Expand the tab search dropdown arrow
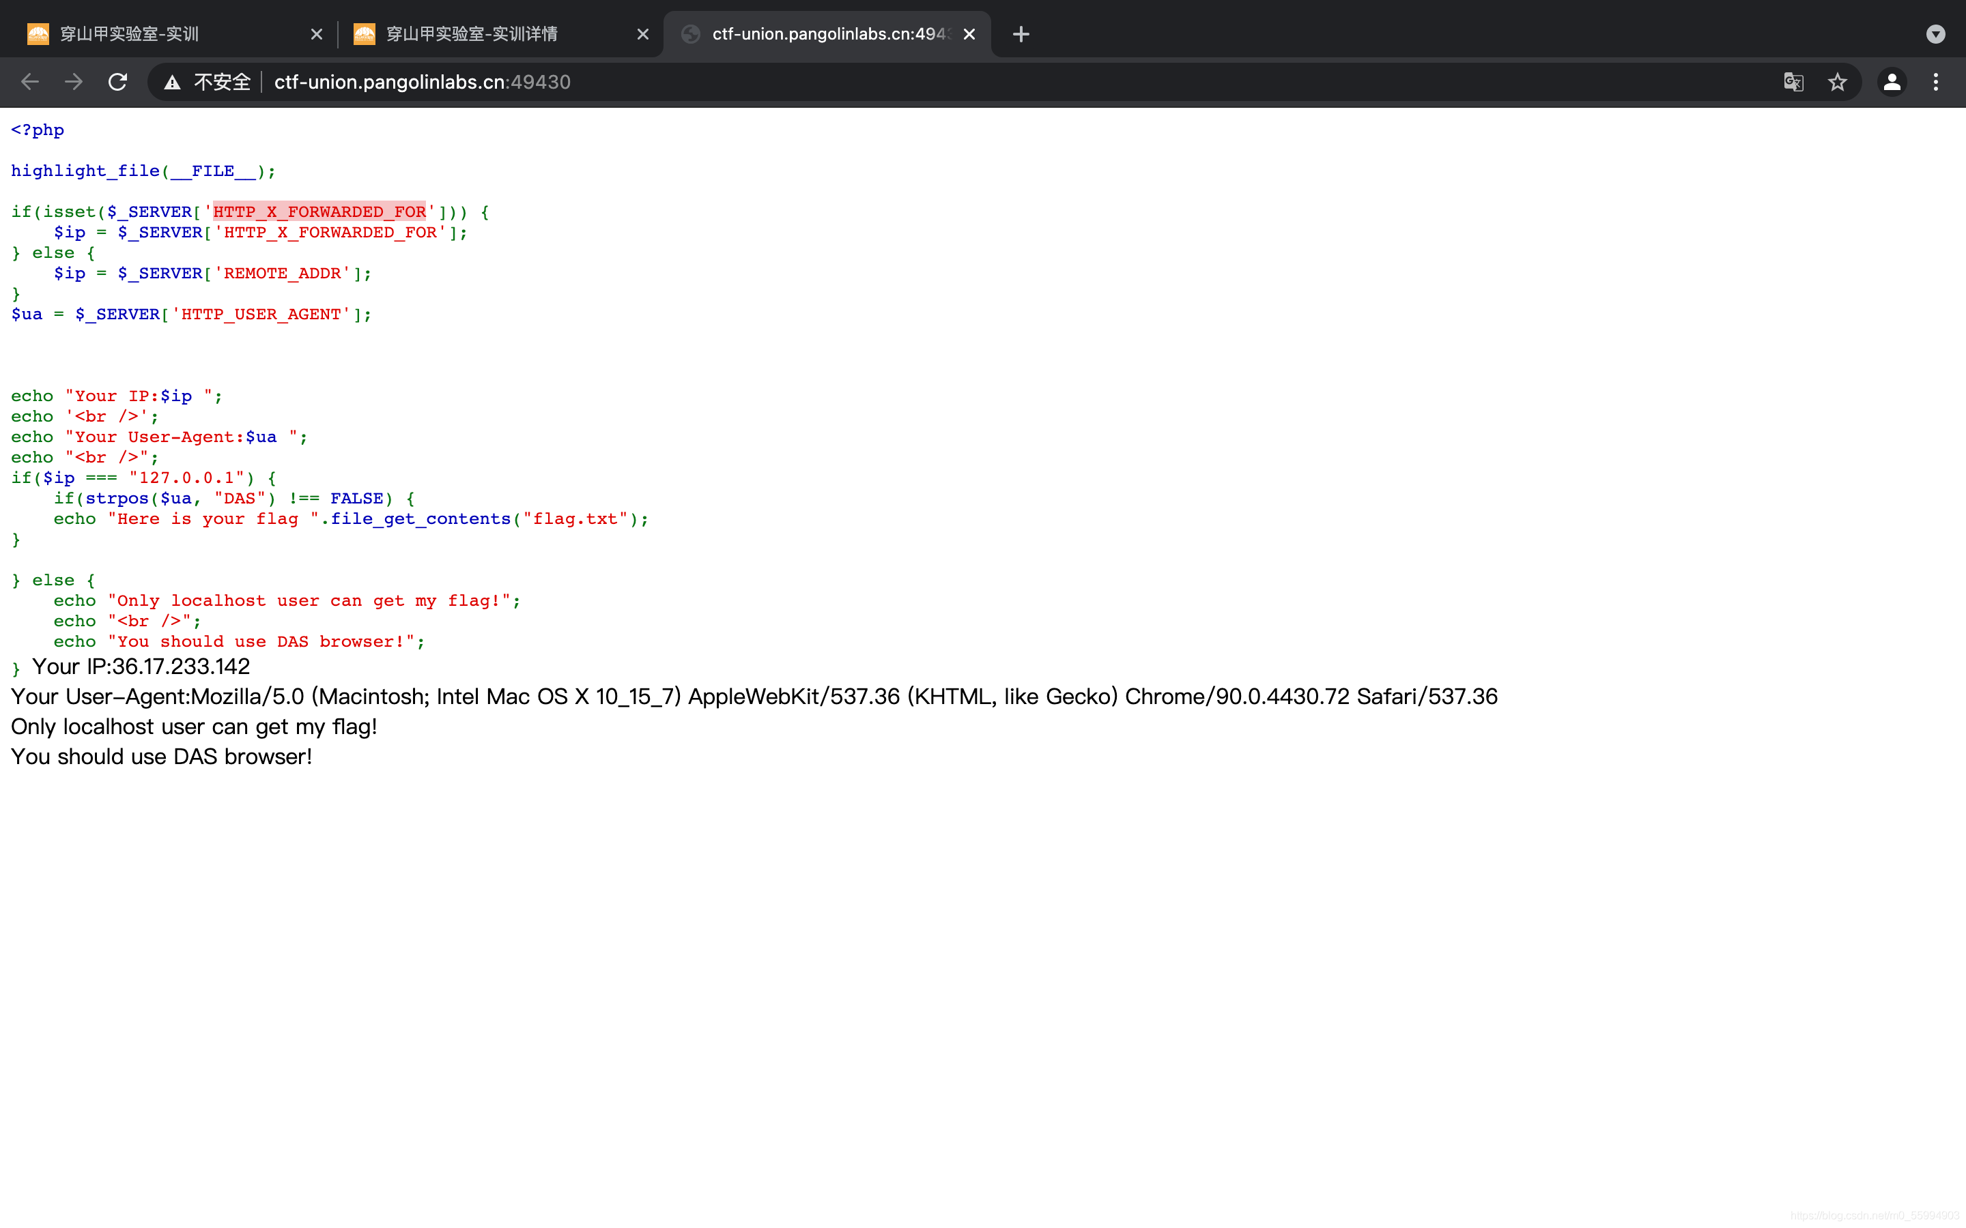This screenshot has width=1966, height=1228. pos(1935,34)
